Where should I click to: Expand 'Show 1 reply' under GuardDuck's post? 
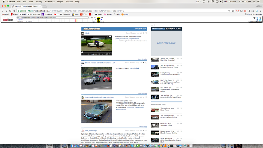[143, 127]
